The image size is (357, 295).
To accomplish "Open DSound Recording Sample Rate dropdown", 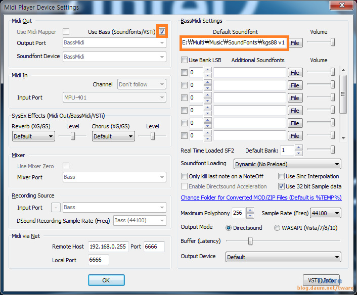I will coord(140,220).
